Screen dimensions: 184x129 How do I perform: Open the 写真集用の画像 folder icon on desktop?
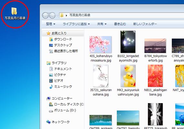tap(14, 11)
